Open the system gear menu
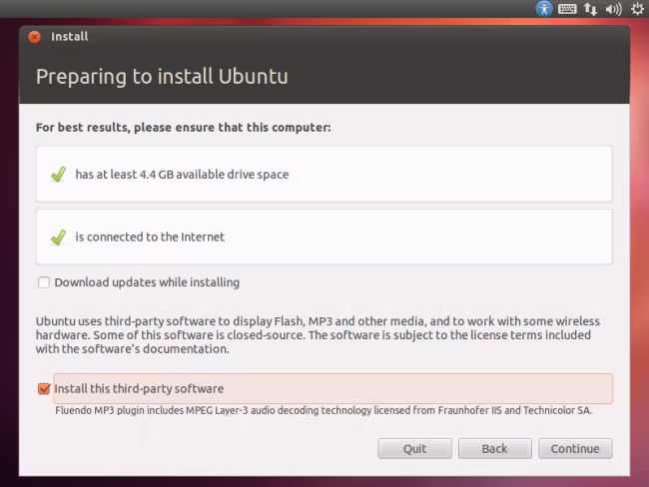The height and width of the screenshot is (487, 649). coord(638,9)
